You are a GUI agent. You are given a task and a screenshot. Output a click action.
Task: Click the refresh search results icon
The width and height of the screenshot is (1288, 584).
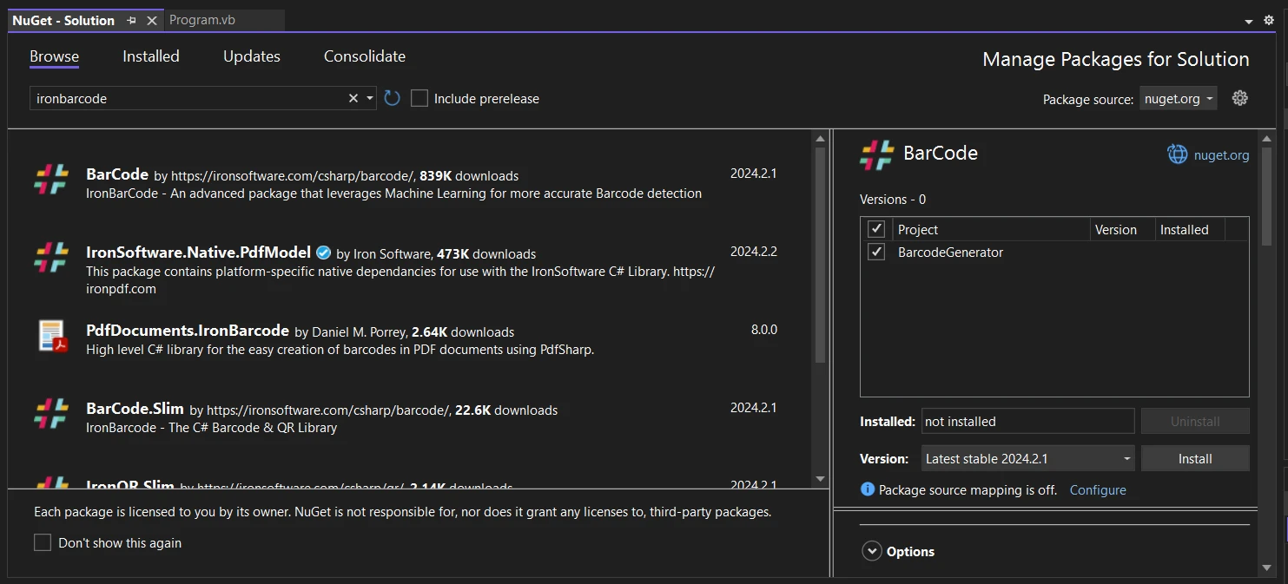coord(392,98)
